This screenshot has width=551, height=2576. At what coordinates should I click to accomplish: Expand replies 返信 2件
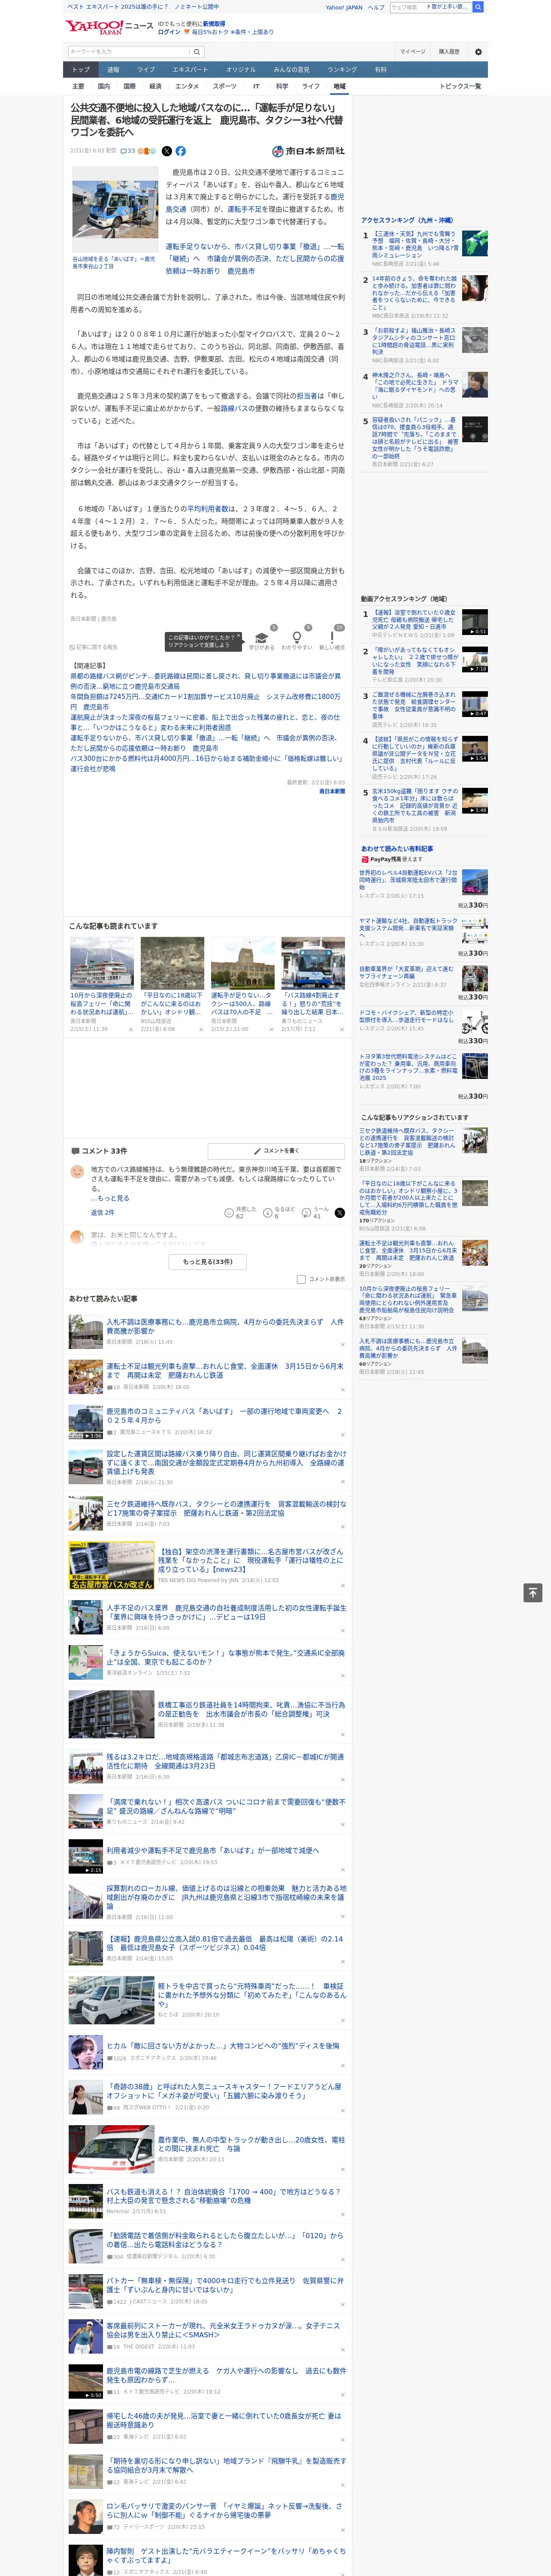(x=102, y=1212)
